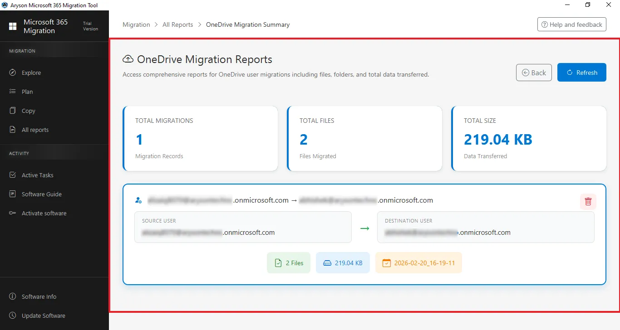620x330 pixels.
Task: Open Software Info at sidebar bottom
Action: pos(39,296)
